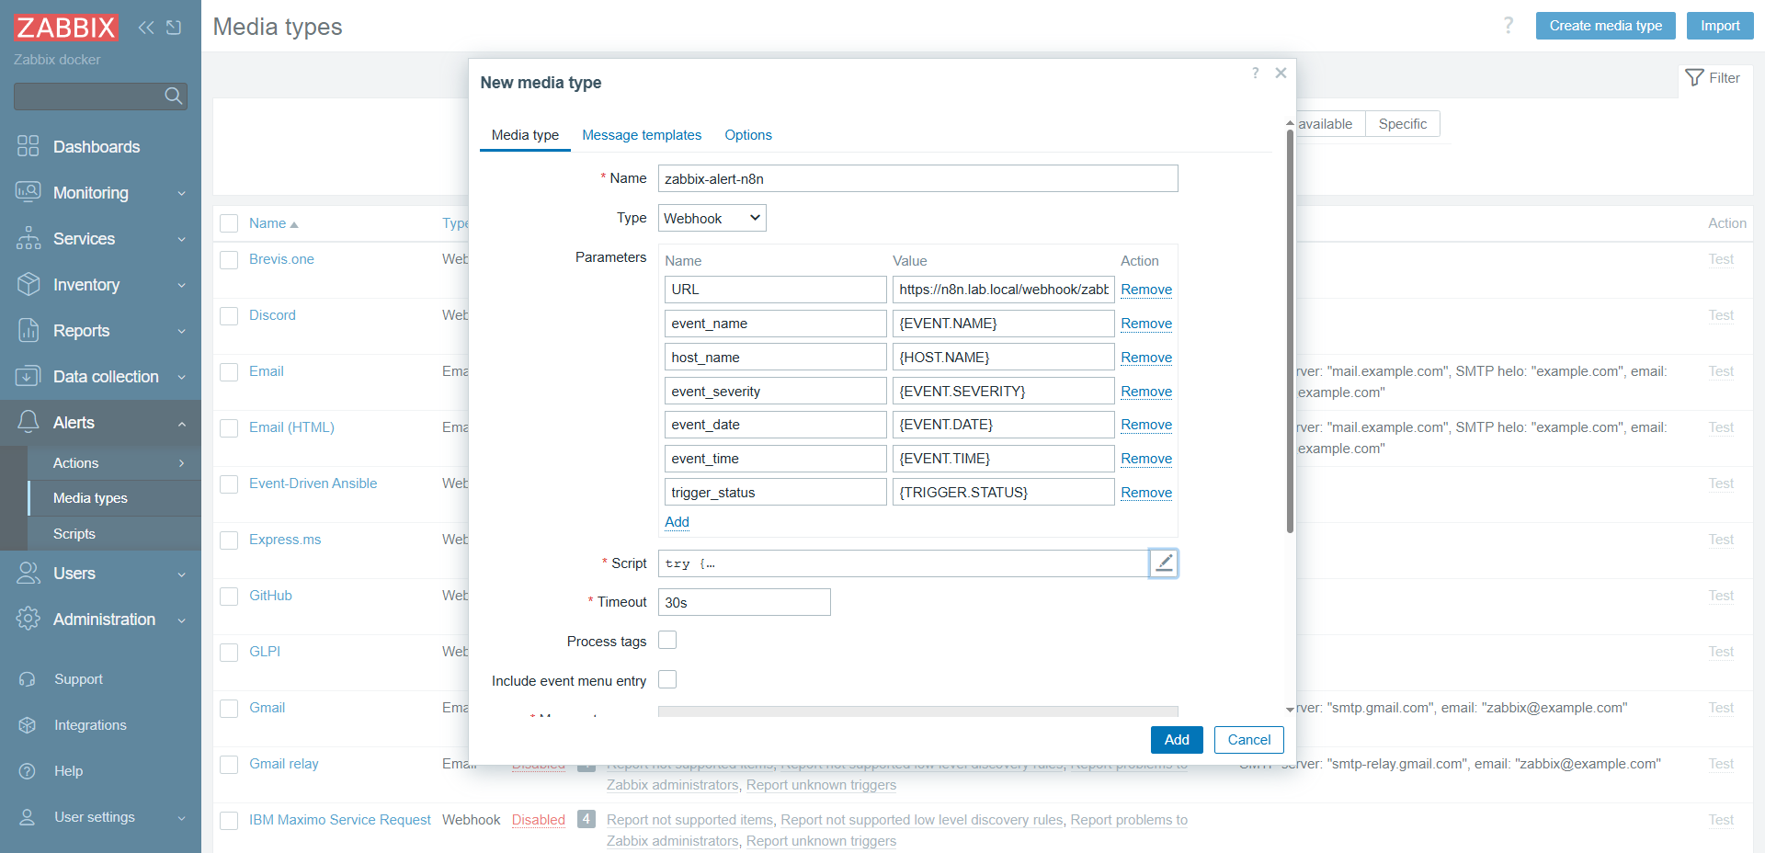The width and height of the screenshot is (1765, 853).
Task: Open script editor with pencil icon
Action: [1164, 563]
